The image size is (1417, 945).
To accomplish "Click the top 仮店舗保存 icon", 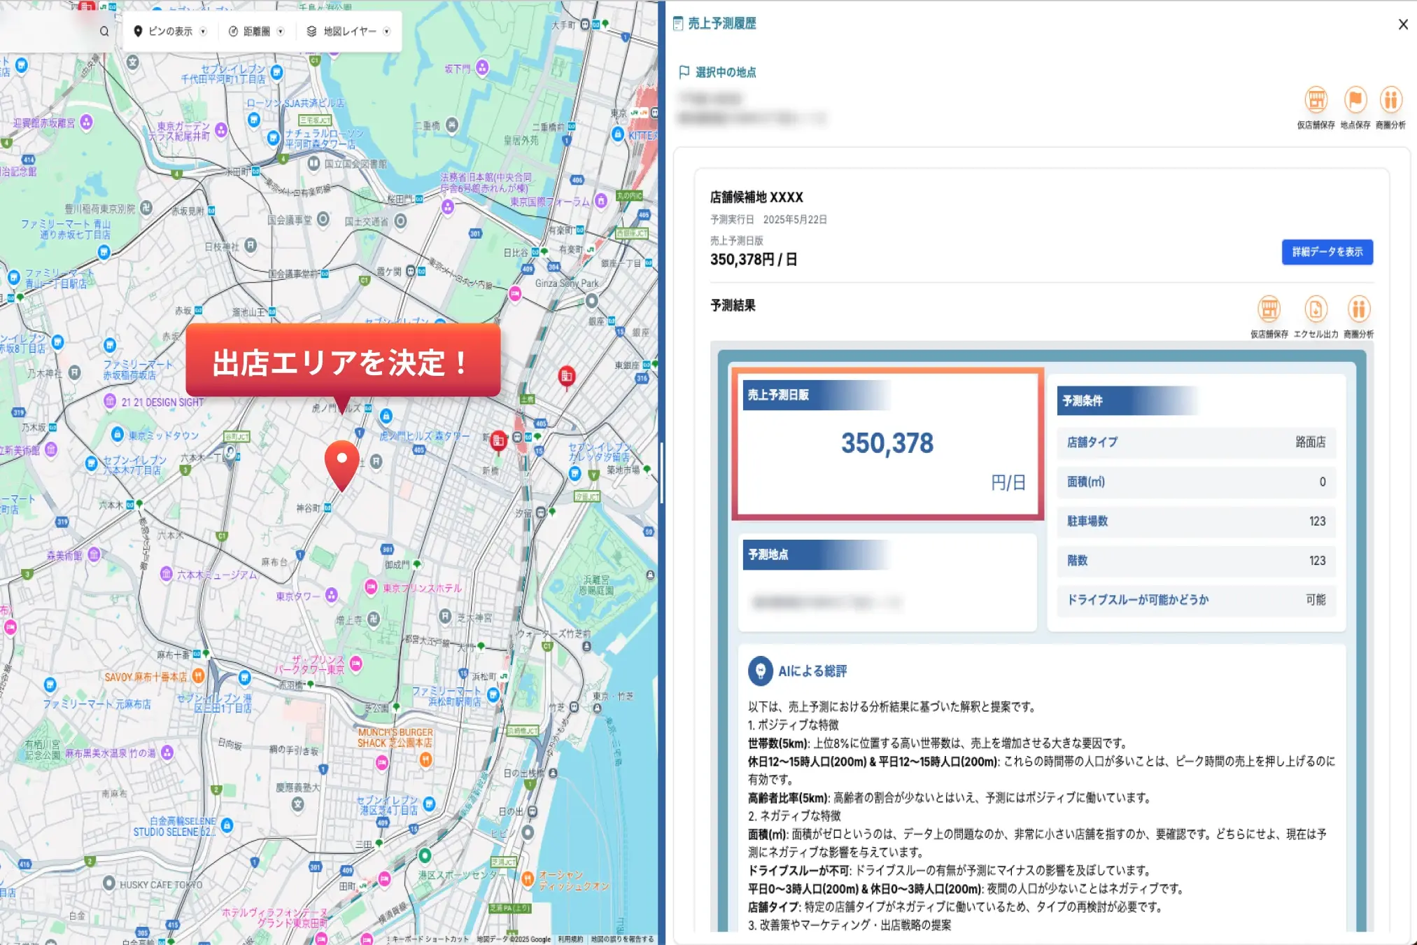I will 1316,100.
